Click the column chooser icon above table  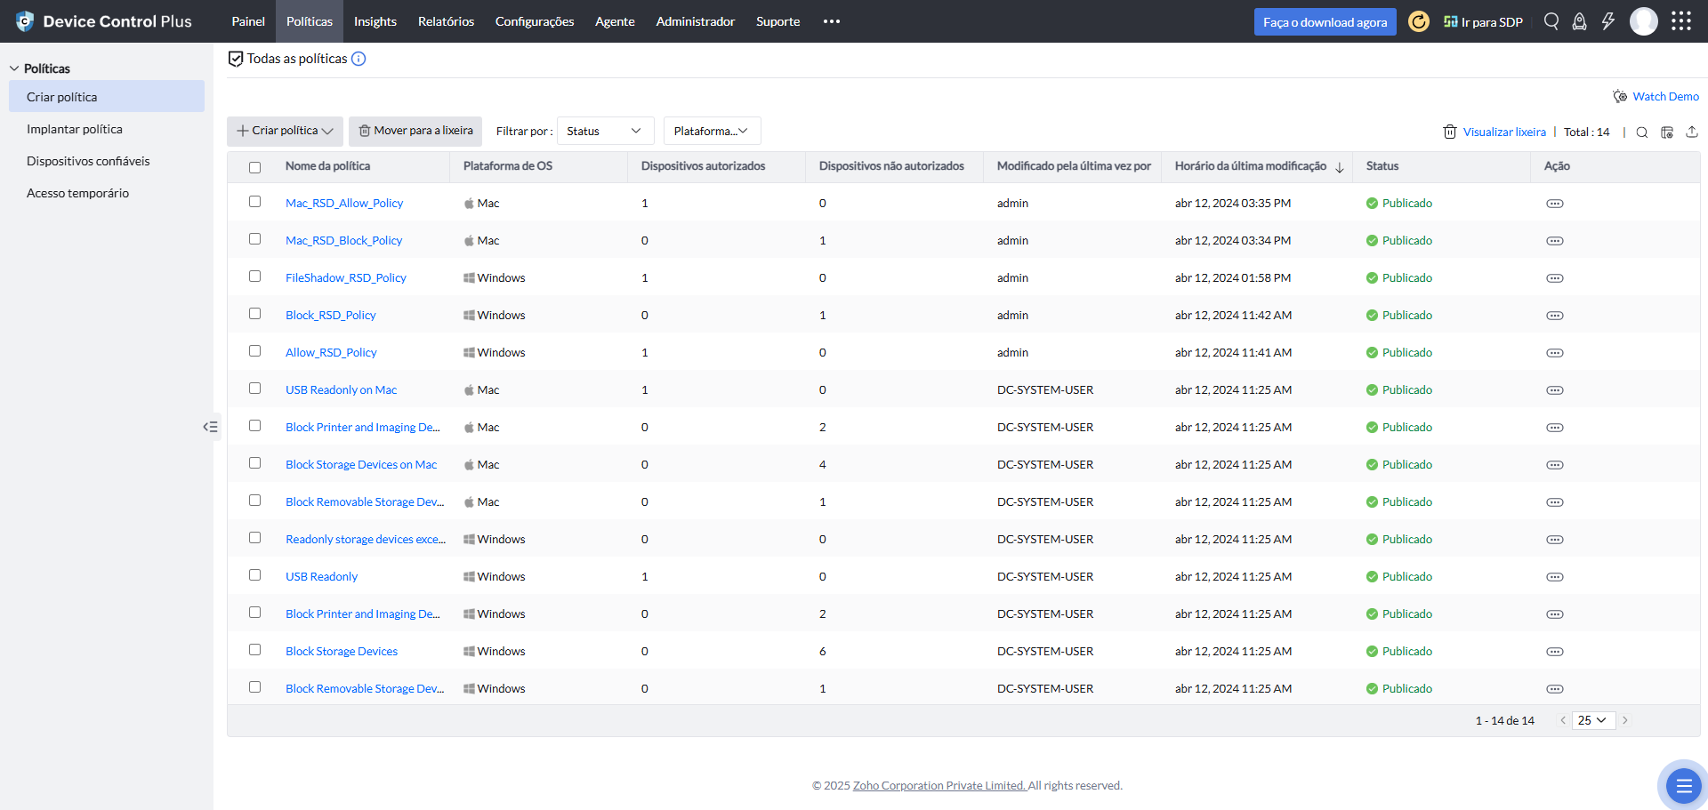1667,132
